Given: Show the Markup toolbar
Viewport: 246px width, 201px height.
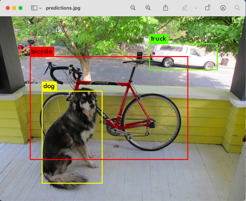Looking at the screenshot, I should click(x=223, y=8).
